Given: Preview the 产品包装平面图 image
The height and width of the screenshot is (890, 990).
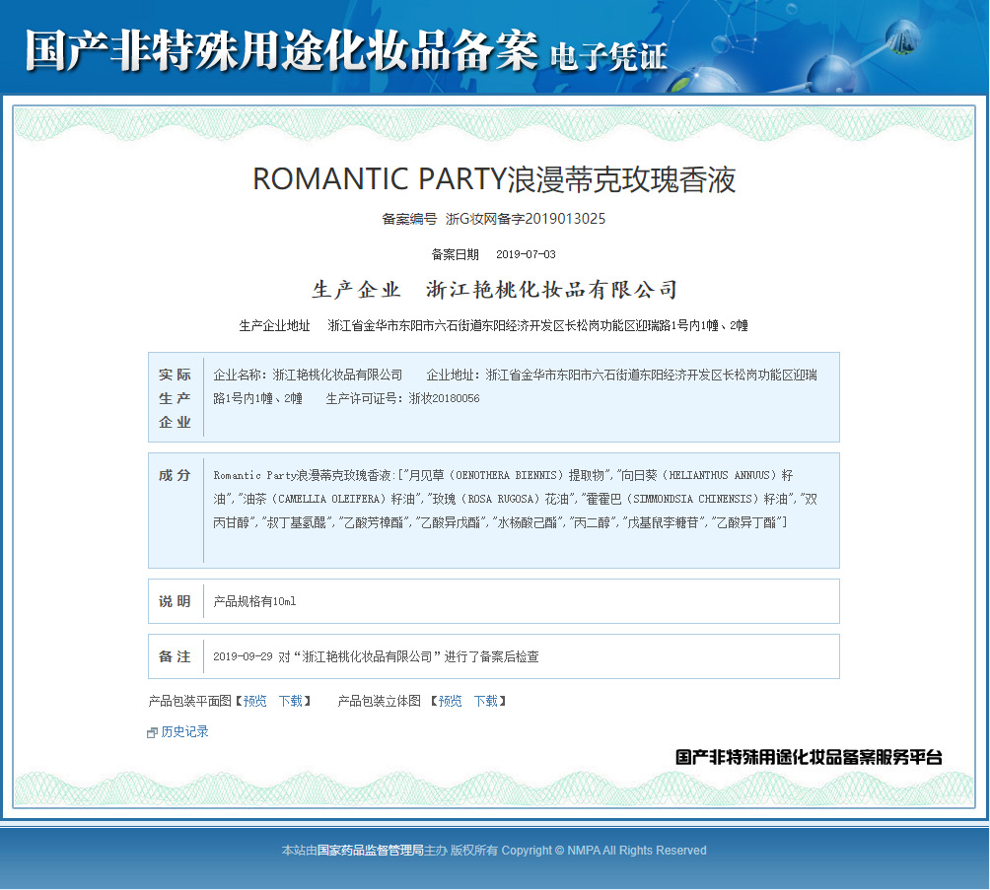Looking at the screenshot, I should point(255,701).
